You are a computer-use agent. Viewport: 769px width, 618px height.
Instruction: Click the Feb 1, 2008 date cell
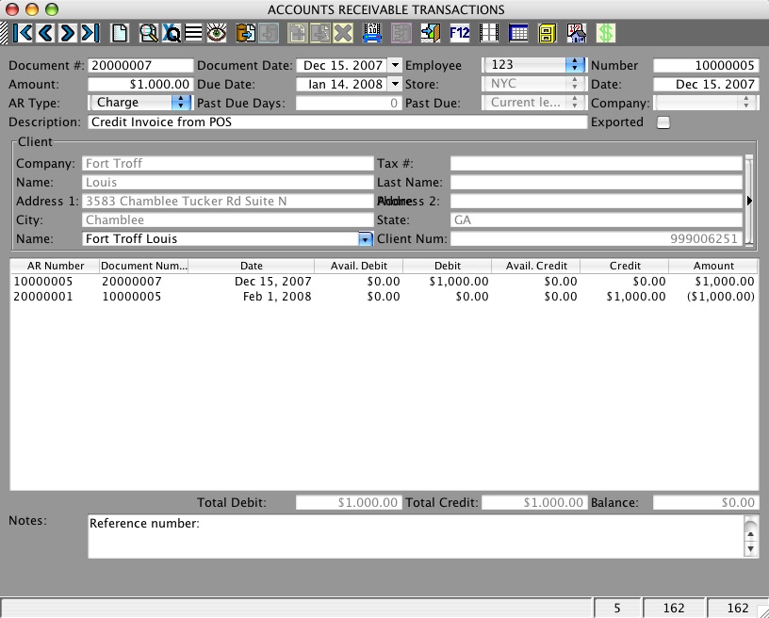click(277, 297)
